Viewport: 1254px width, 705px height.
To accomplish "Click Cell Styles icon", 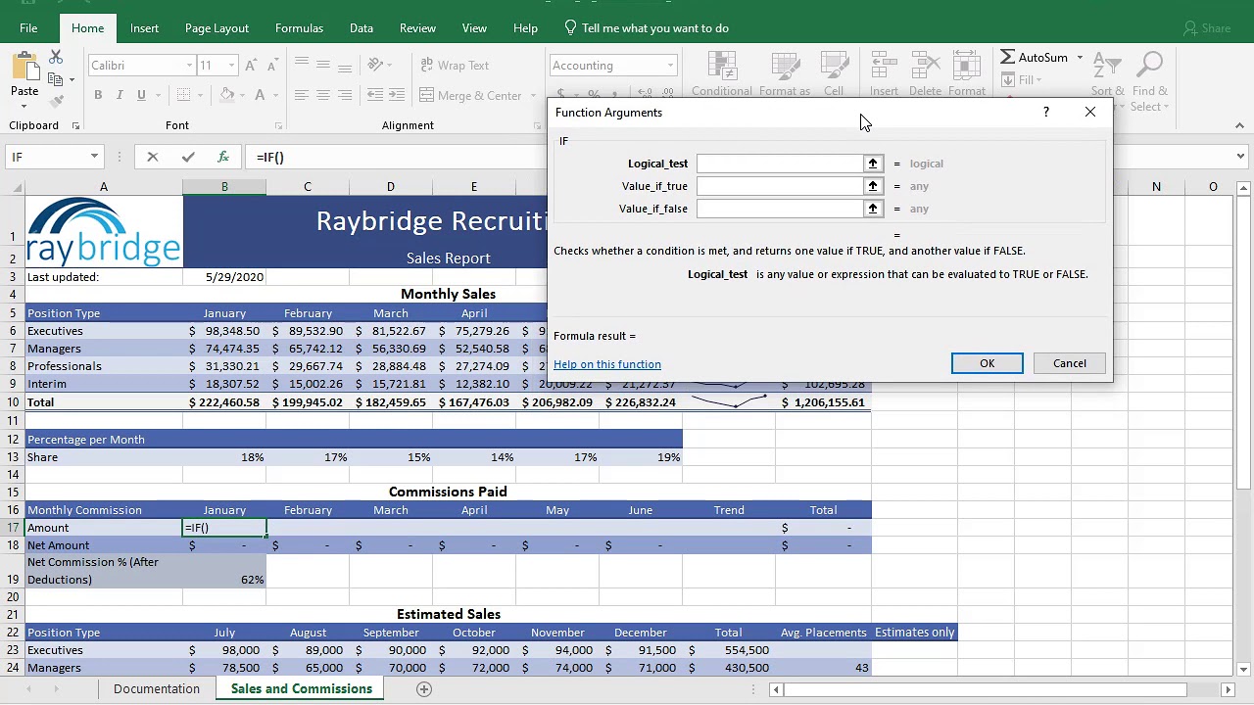I will click(834, 67).
